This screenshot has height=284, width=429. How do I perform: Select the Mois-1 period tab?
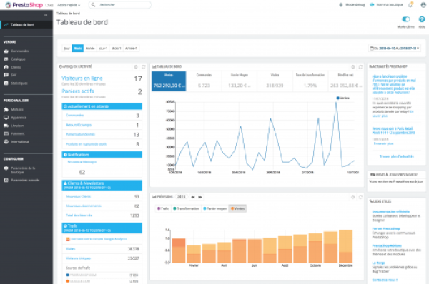pos(117,49)
